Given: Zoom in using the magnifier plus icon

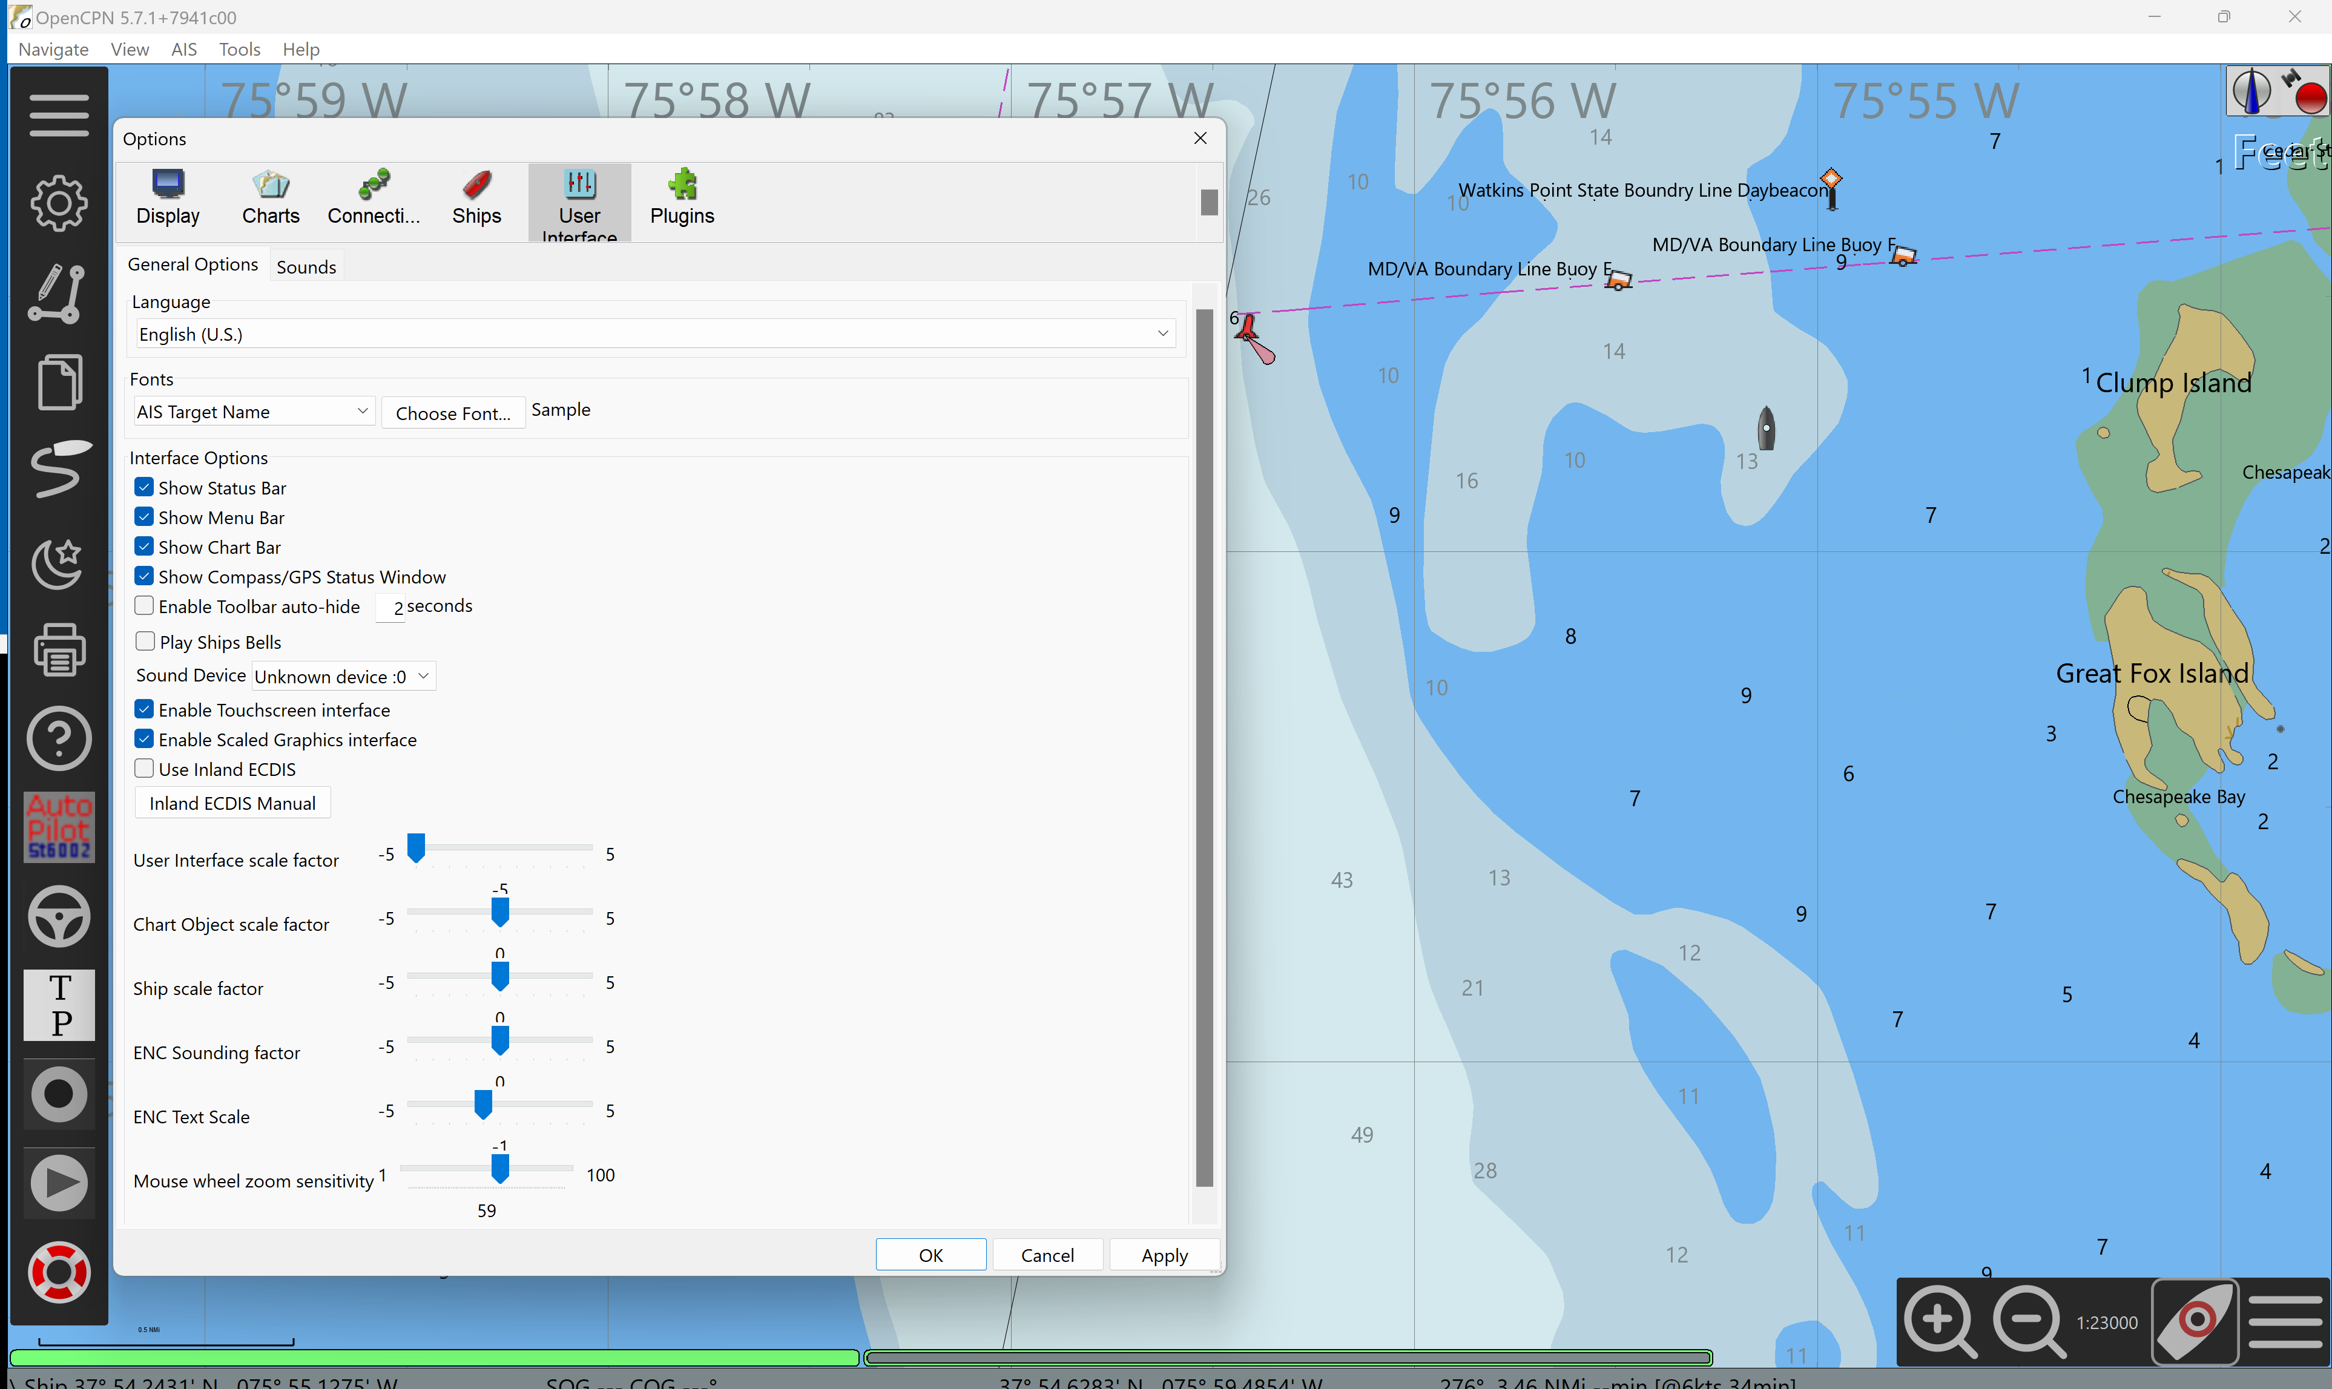Looking at the screenshot, I should (x=1941, y=1322).
